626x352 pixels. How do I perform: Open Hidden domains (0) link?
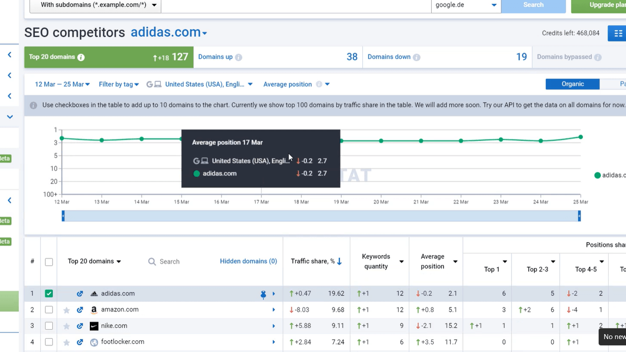click(248, 261)
